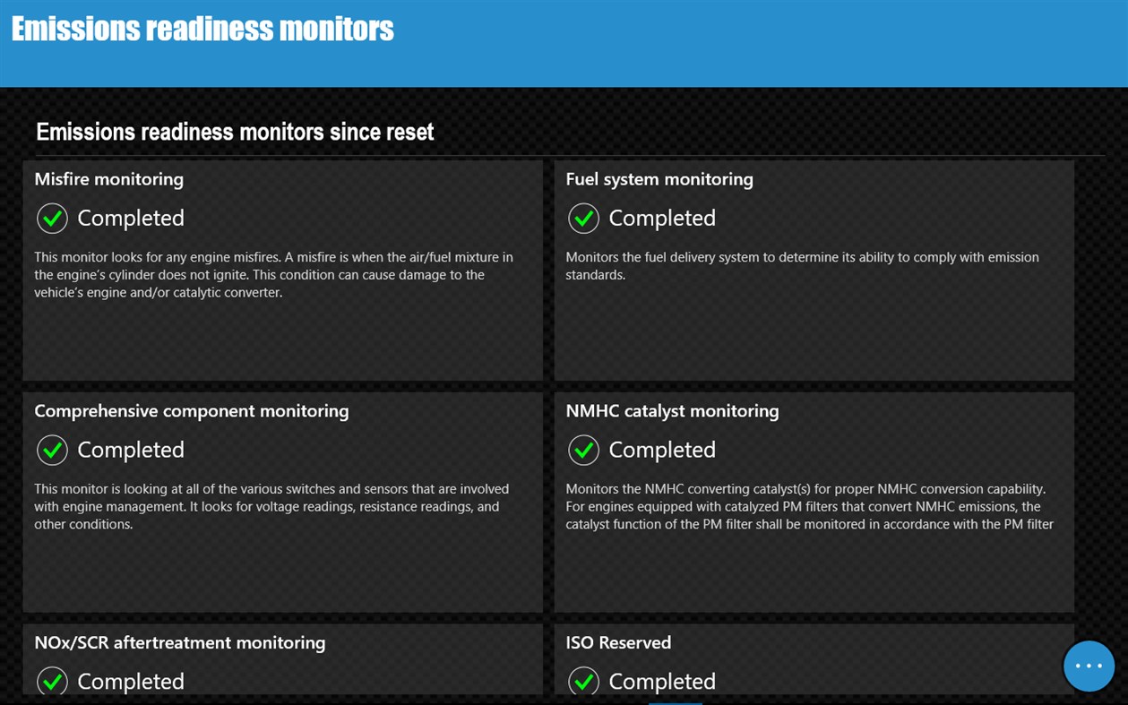Expand the Comprehensive component monitoring card
Image resolution: width=1128 pixels, height=705 pixels.
pos(282,502)
